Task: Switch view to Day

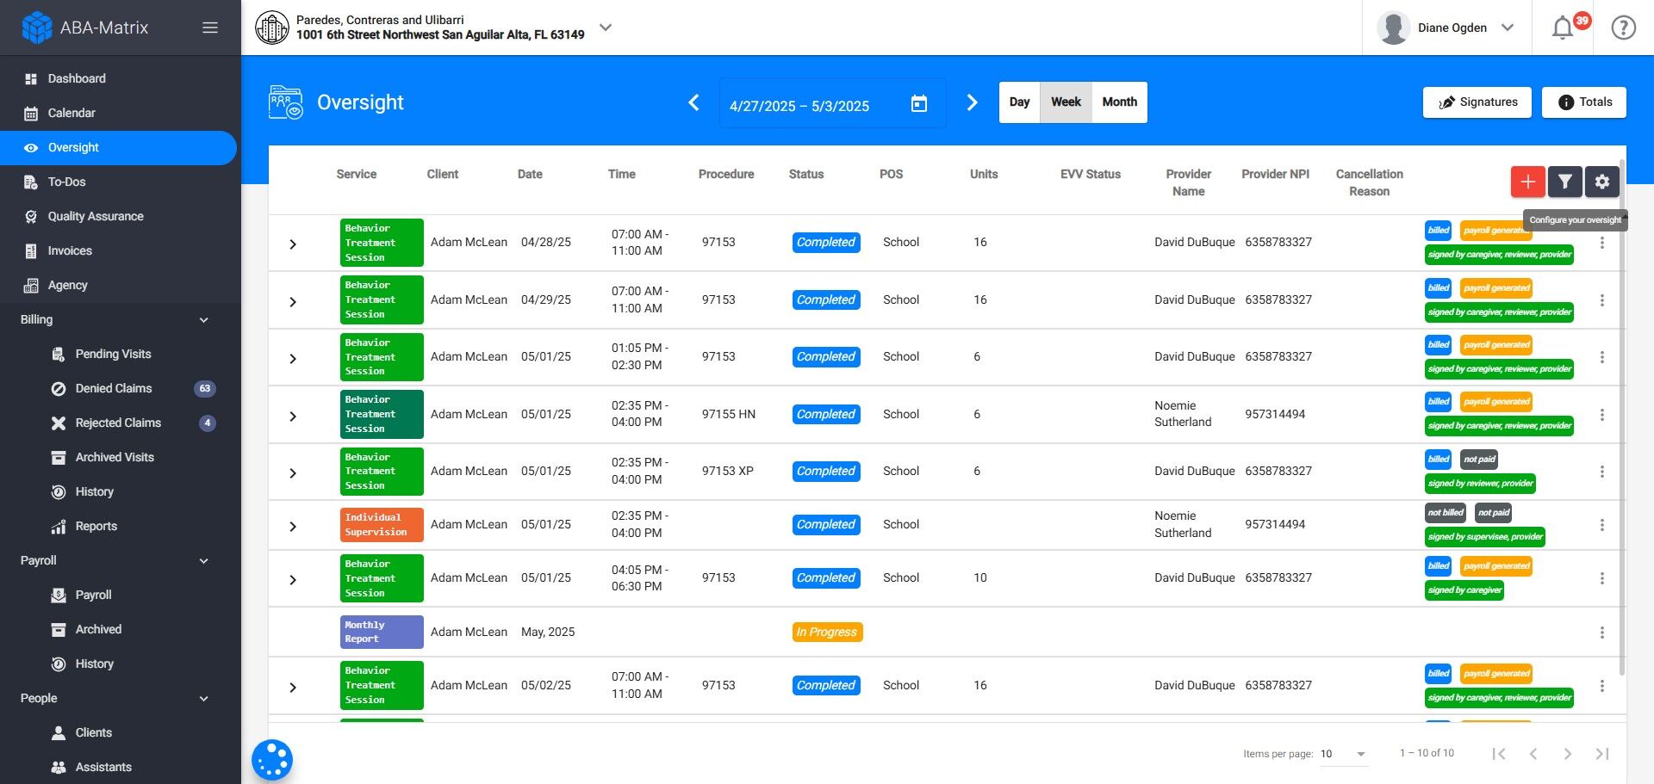Action: [1019, 102]
